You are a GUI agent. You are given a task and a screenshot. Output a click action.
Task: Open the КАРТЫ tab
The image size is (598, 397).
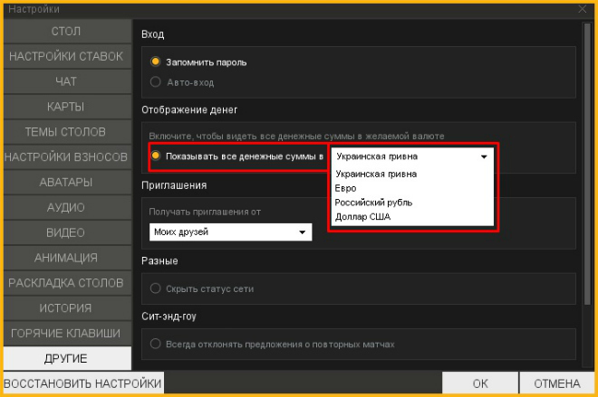[65, 107]
